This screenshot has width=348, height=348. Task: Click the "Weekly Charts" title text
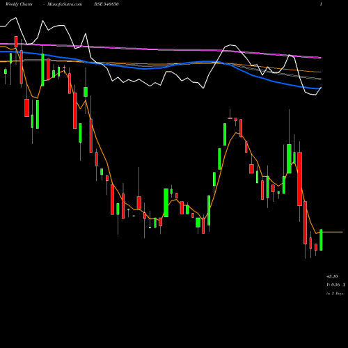click(x=19, y=4)
